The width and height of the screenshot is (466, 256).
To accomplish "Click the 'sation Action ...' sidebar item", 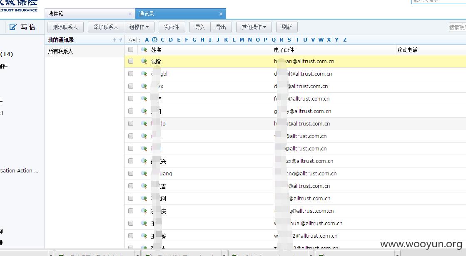I will [19, 170].
